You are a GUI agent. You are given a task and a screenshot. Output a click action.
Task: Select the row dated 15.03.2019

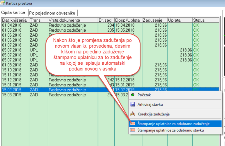tap(12, 95)
